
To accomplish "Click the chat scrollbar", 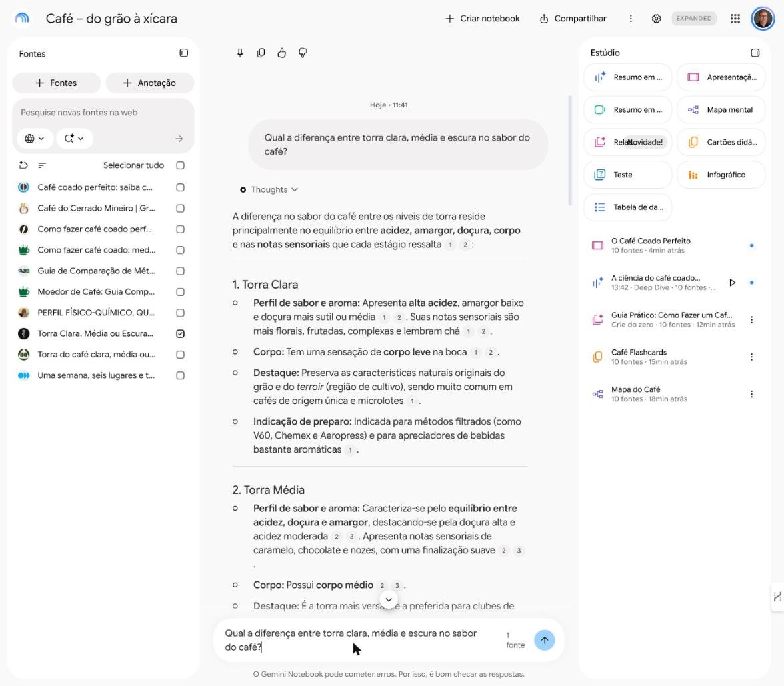I will pyautogui.click(x=570, y=150).
